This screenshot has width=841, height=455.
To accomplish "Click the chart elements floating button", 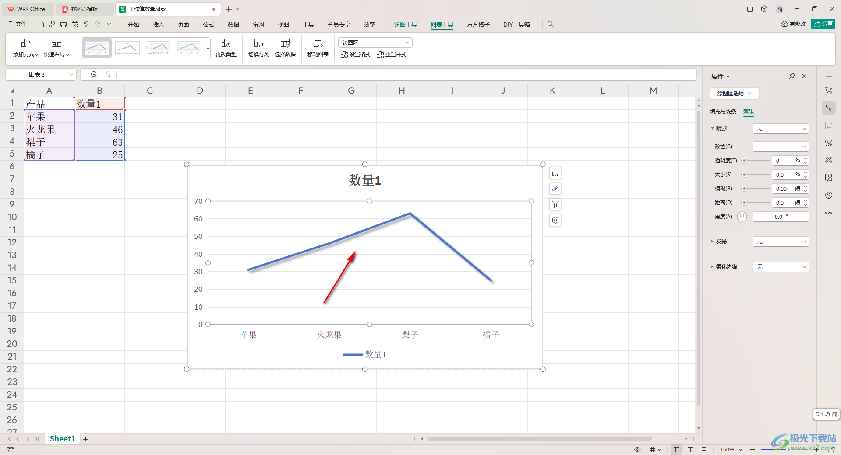I will click(555, 173).
